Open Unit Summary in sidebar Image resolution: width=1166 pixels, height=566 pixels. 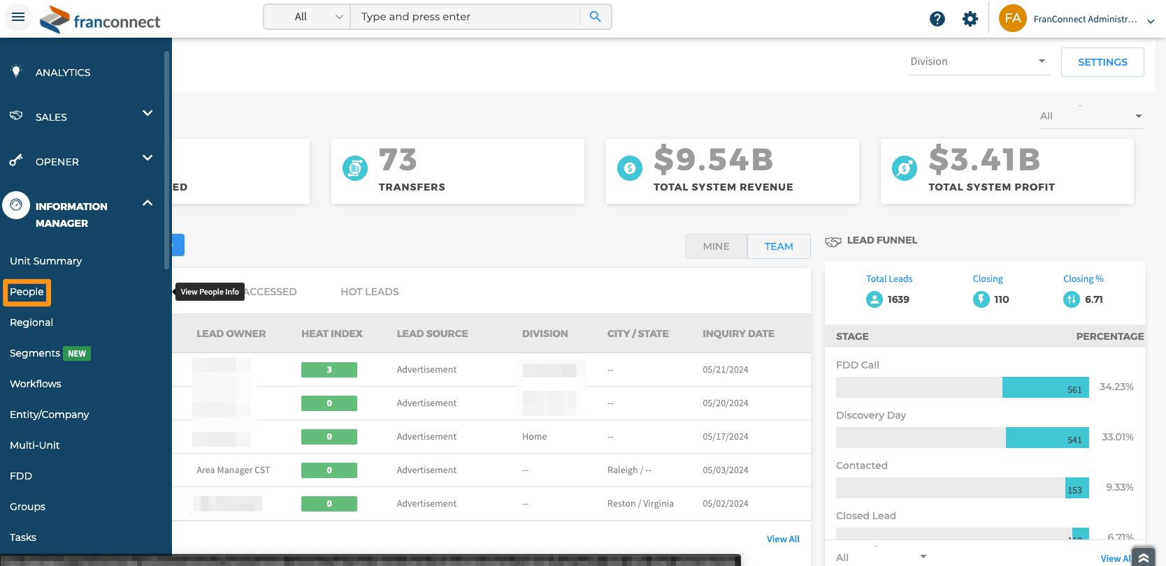pos(45,261)
